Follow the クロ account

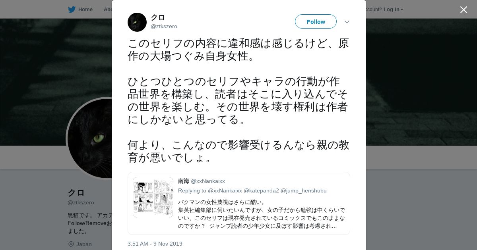click(316, 21)
